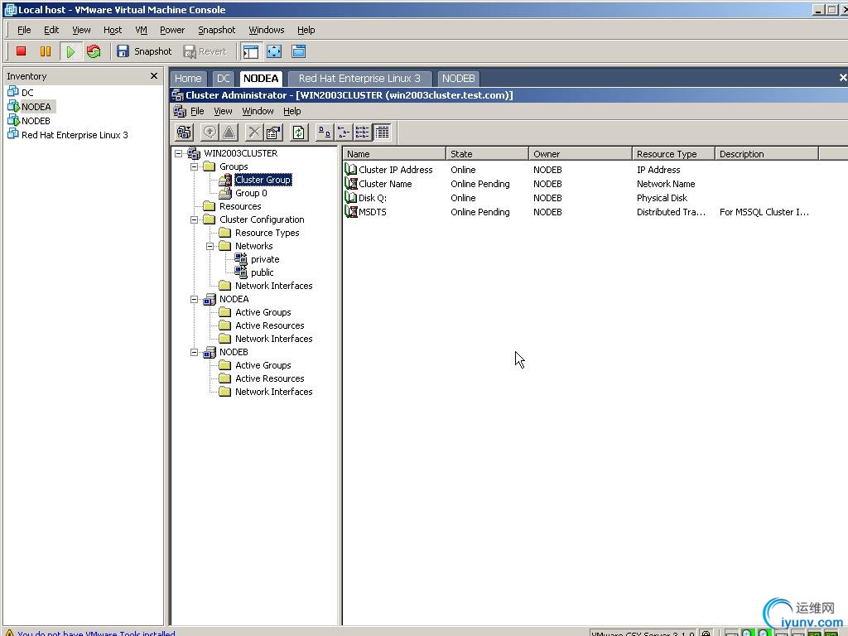Switch to the Home tab
The height and width of the screenshot is (636, 848).
pyautogui.click(x=188, y=79)
